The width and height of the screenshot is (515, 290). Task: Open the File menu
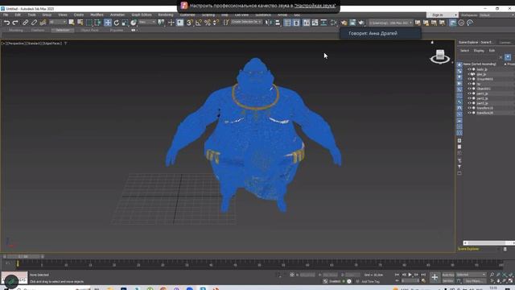pyautogui.click(x=6, y=14)
